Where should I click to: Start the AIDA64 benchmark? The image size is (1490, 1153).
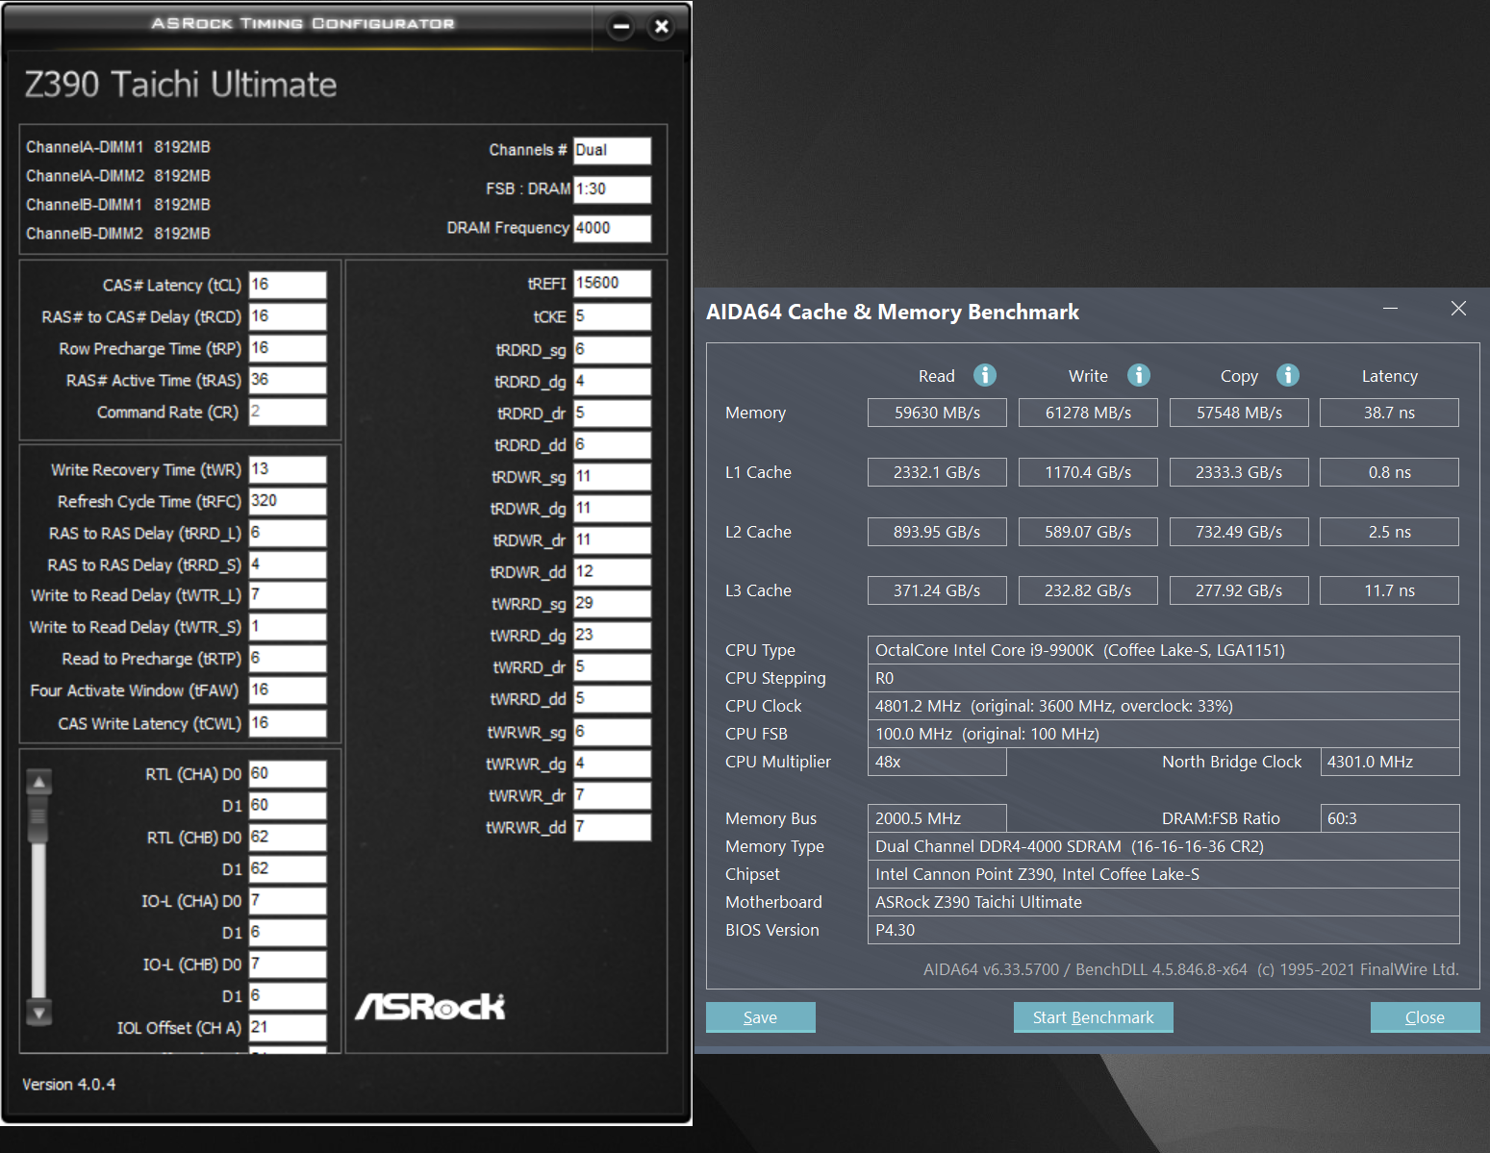(1093, 1017)
